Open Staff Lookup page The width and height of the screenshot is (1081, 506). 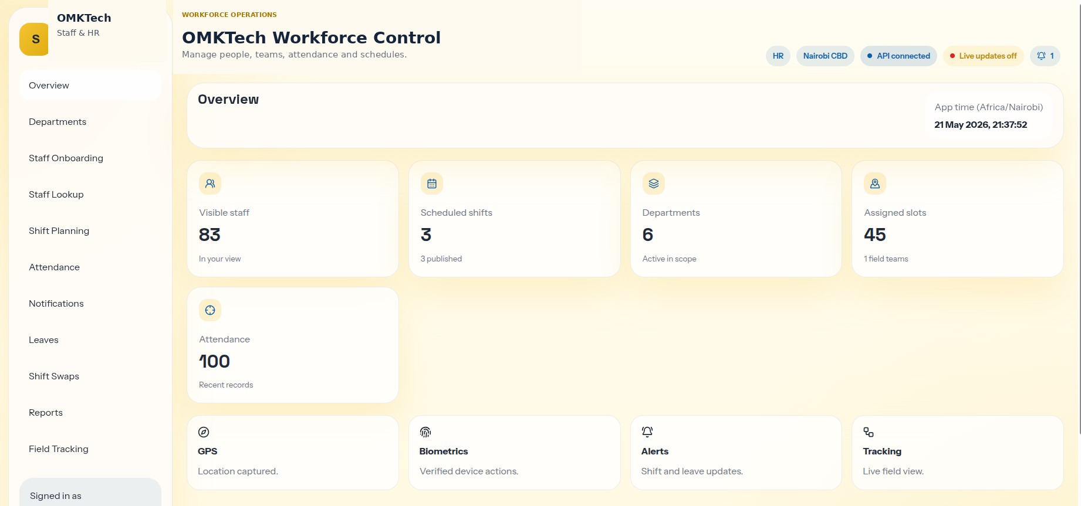90,195
